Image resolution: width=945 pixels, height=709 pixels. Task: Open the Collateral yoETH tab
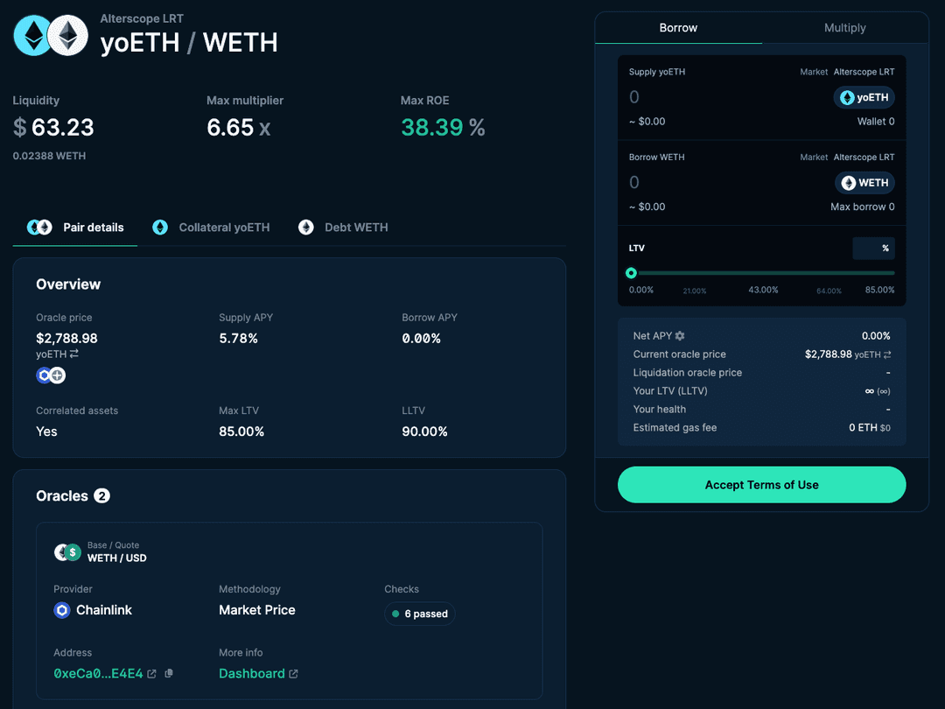click(212, 228)
